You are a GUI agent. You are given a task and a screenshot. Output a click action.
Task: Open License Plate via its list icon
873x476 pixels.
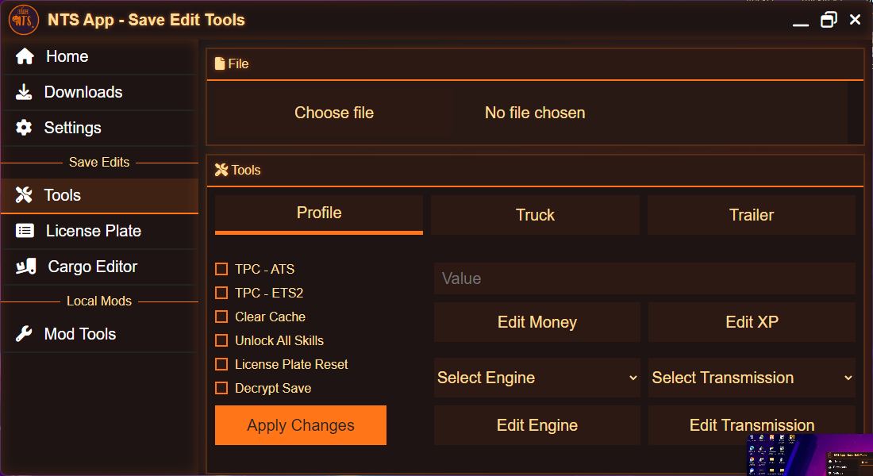click(x=23, y=231)
